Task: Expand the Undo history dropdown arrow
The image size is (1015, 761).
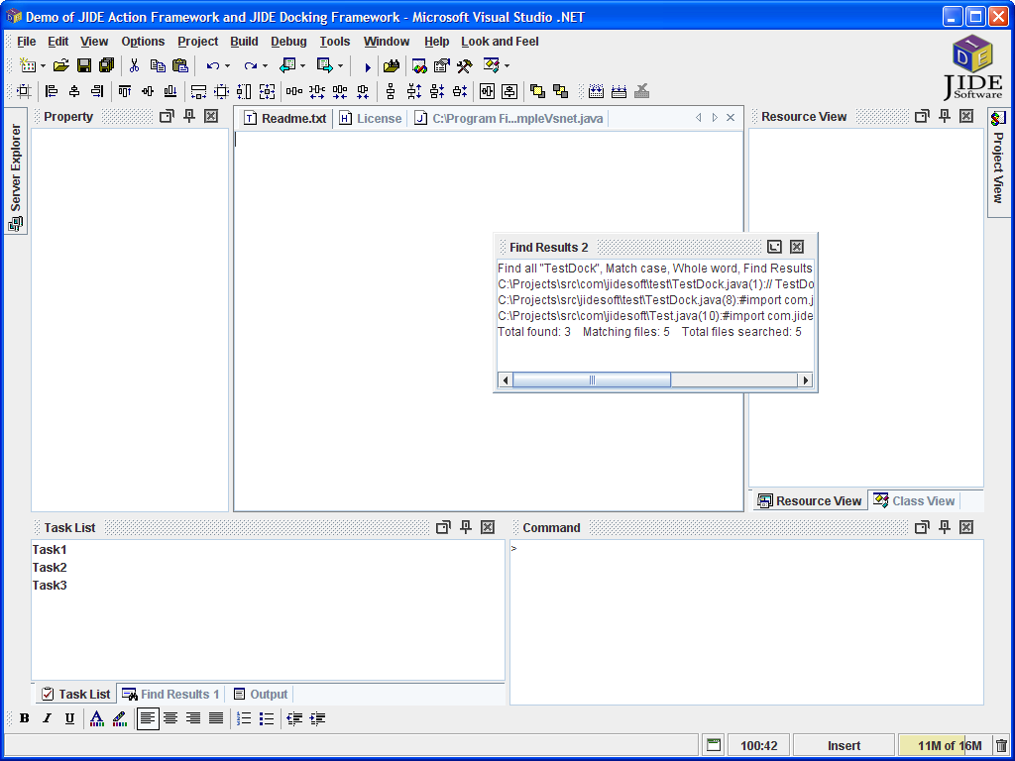Action: (227, 66)
